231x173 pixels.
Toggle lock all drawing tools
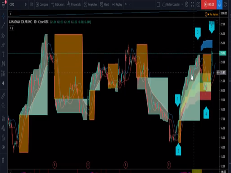click(3, 138)
